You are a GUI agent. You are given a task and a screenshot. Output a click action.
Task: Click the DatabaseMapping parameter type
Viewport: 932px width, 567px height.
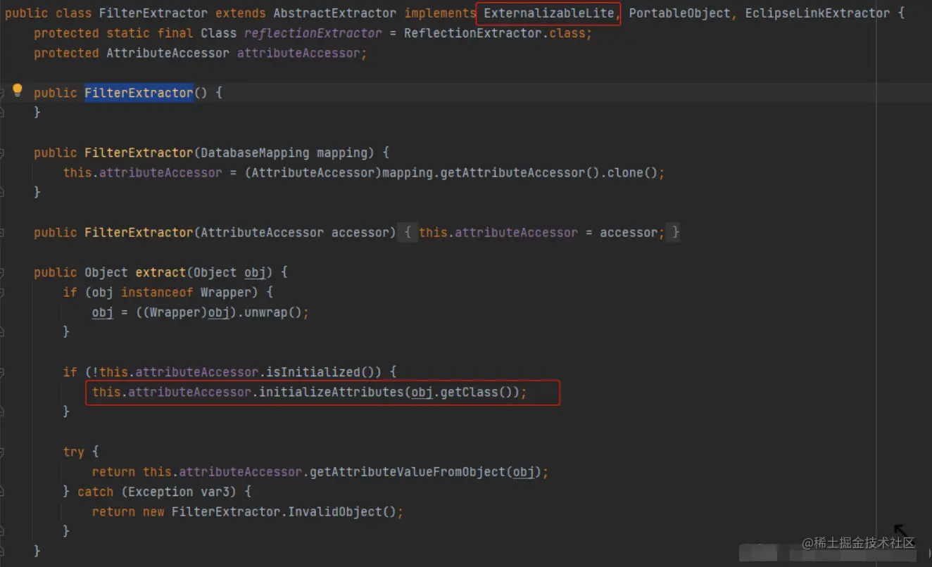coord(255,153)
